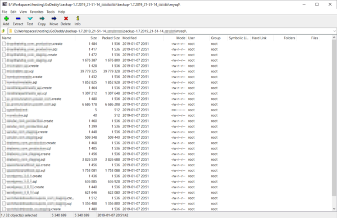Sort by User column header

[x=198, y=38]
